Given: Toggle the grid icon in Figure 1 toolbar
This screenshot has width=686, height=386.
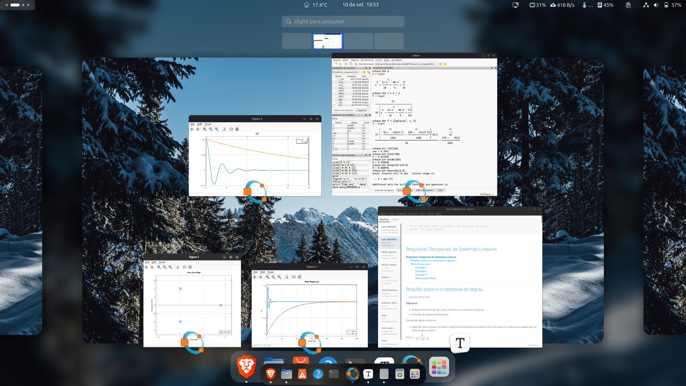Looking at the screenshot, I should (190, 267).
